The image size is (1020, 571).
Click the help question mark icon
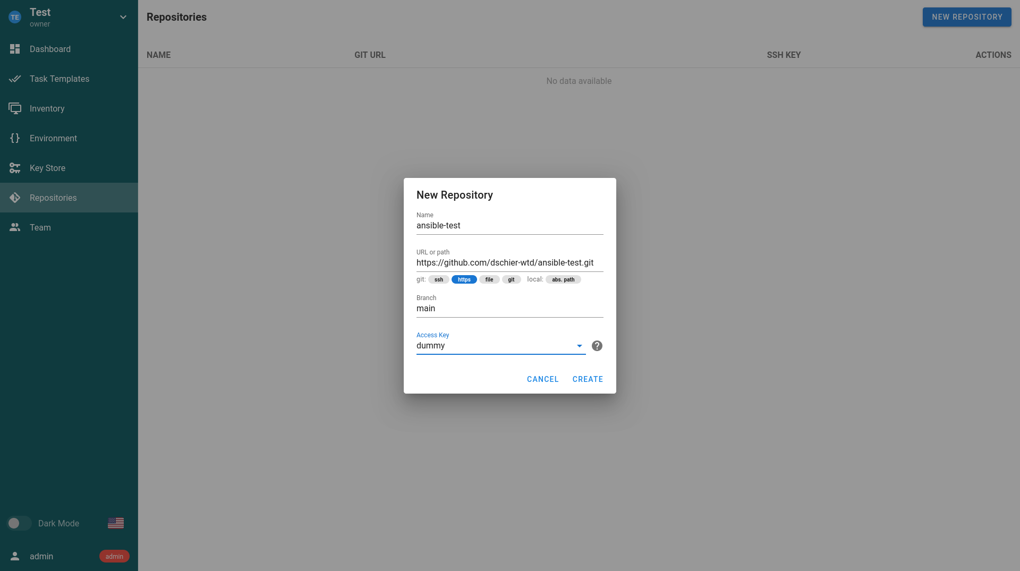point(597,346)
